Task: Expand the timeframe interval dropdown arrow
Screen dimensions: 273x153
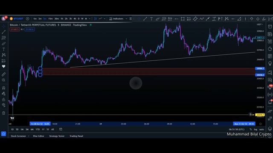Action: tap(90, 19)
